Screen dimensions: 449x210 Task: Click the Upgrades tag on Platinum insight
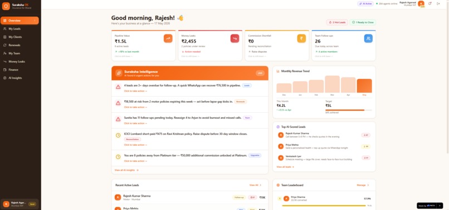255,156
